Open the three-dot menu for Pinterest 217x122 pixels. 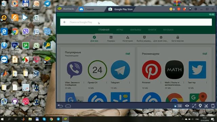(x=161, y=83)
